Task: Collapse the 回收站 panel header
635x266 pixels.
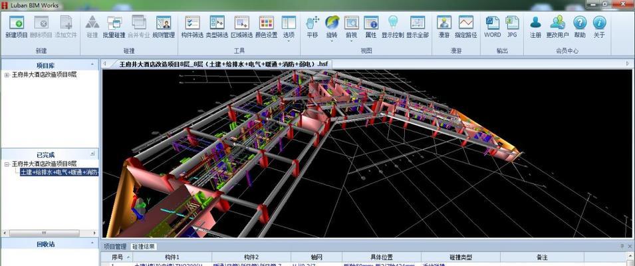Action: [92, 244]
